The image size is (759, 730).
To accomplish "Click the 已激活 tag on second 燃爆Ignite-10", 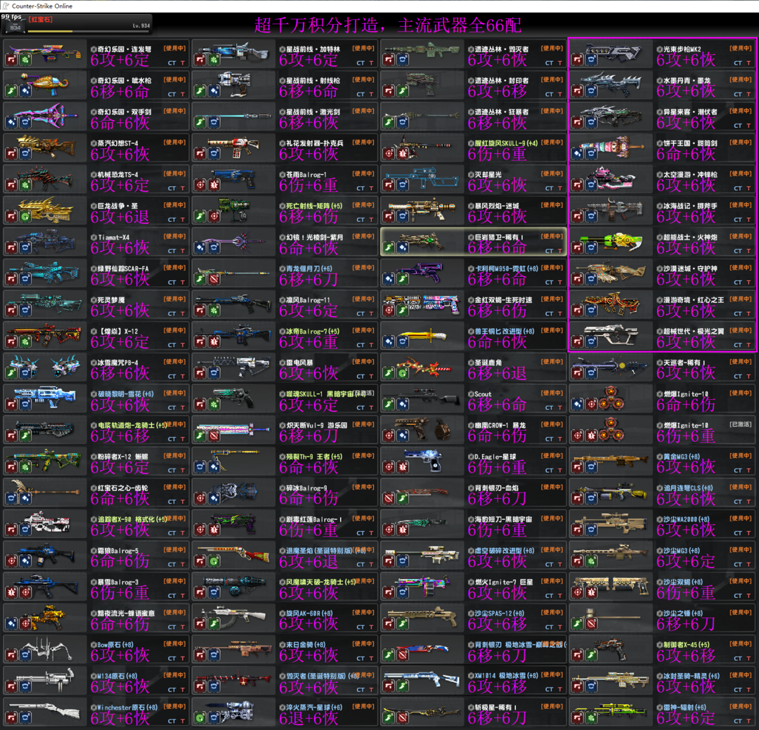I will [x=741, y=424].
